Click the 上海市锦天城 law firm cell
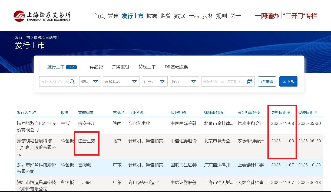331x192 pixels. pyautogui.click(x=219, y=183)
